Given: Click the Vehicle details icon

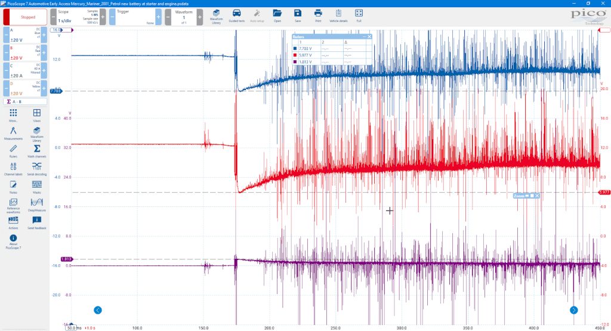Looking at the screenshot, I should [x=338, y=16].
